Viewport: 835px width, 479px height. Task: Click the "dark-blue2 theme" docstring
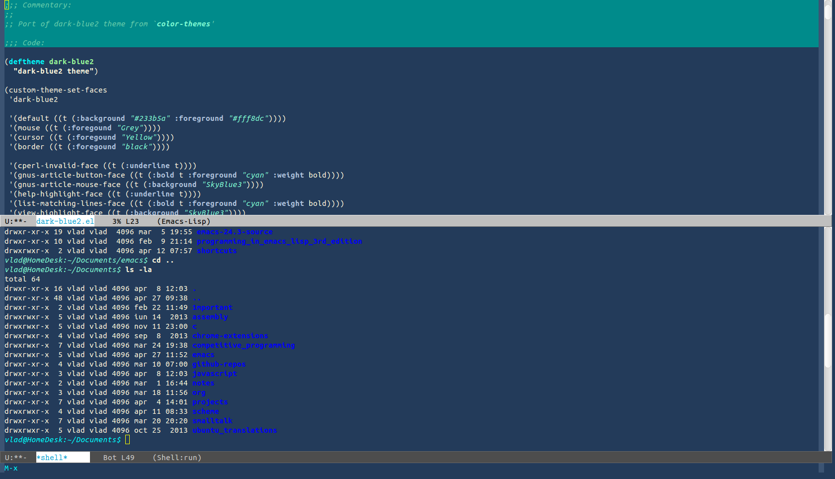(x=53, y=71)
